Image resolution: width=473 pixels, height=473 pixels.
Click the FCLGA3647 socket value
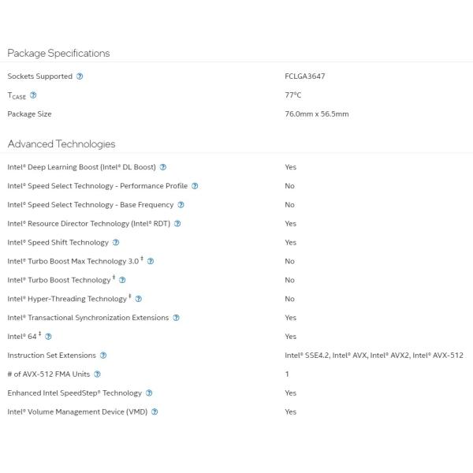305,76
